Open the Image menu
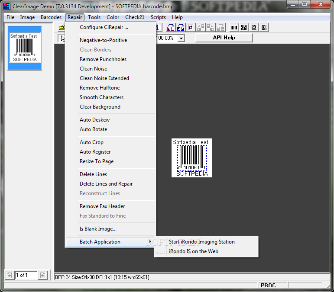The image size is (334, 292). [27, 17]
